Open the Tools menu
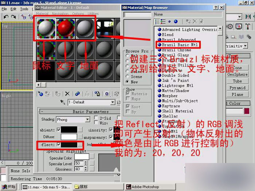This screenshot has width=255, height=191. click(x=24, y=9)
